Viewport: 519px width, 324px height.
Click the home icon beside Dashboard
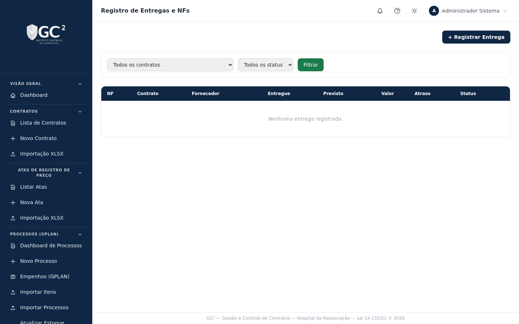pyautogui.click(x=13, y=95)
